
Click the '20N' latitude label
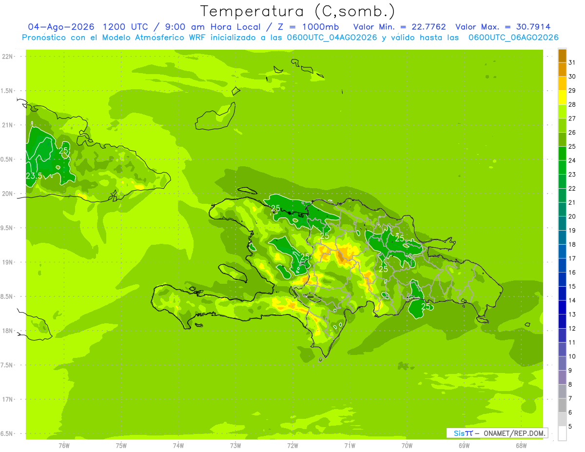(x=7, y=194)
